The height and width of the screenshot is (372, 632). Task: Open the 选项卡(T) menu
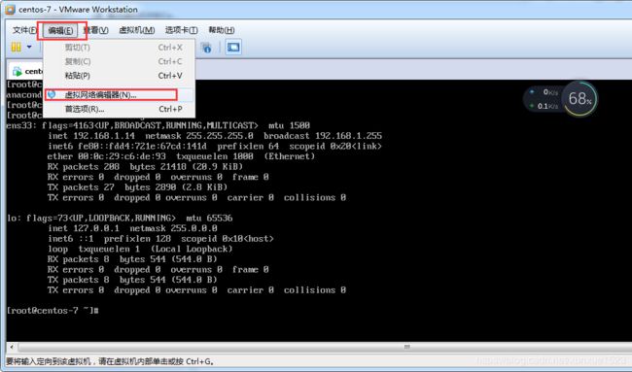182,30
